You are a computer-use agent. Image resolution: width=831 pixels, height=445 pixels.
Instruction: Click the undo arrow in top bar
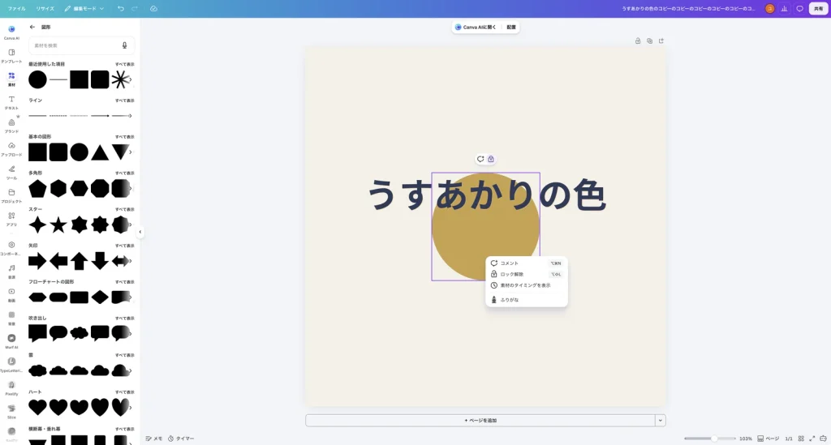coord(121,8)
